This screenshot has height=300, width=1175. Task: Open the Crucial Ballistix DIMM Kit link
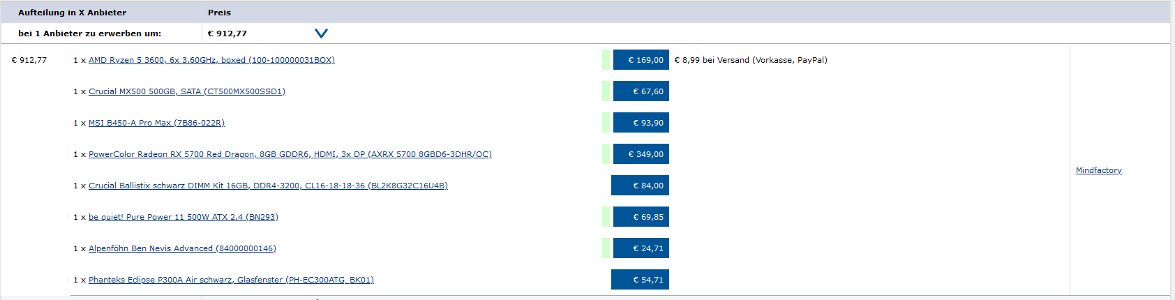tap(268, 186)
